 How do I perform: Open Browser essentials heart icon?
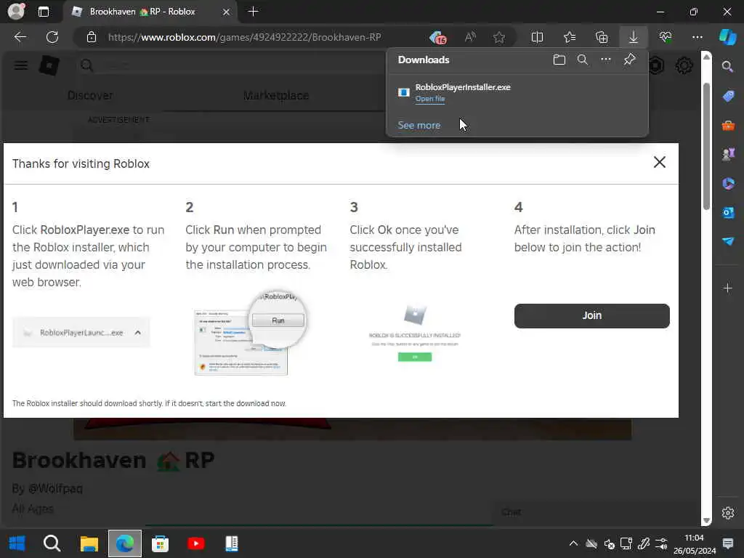click(x=666, y=37)
